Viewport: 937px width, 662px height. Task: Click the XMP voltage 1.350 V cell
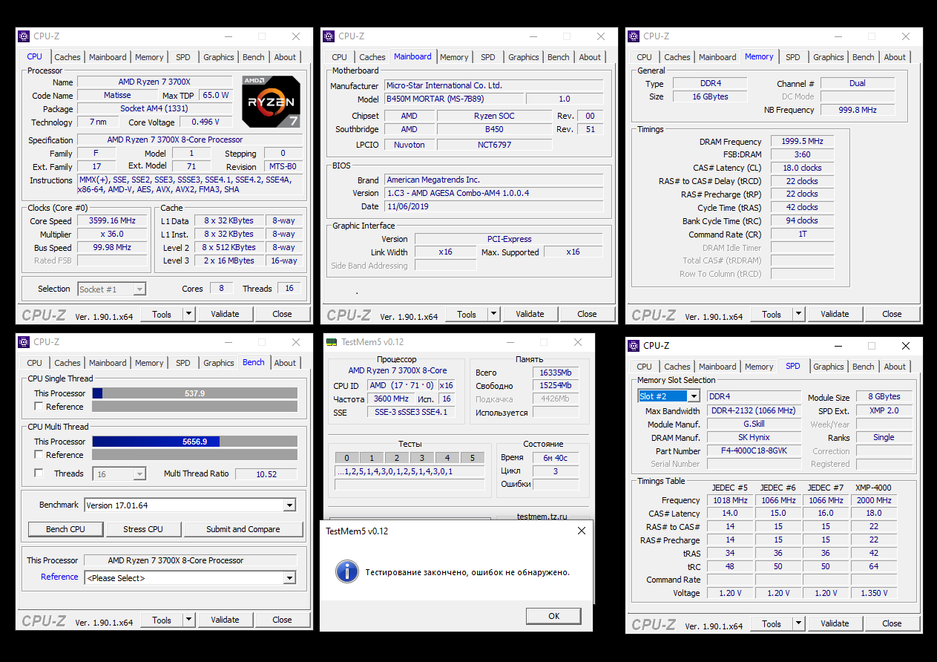[x=873, y=593]
